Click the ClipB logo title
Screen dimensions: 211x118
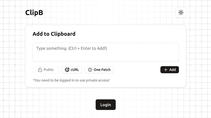(x=34, y=13)
